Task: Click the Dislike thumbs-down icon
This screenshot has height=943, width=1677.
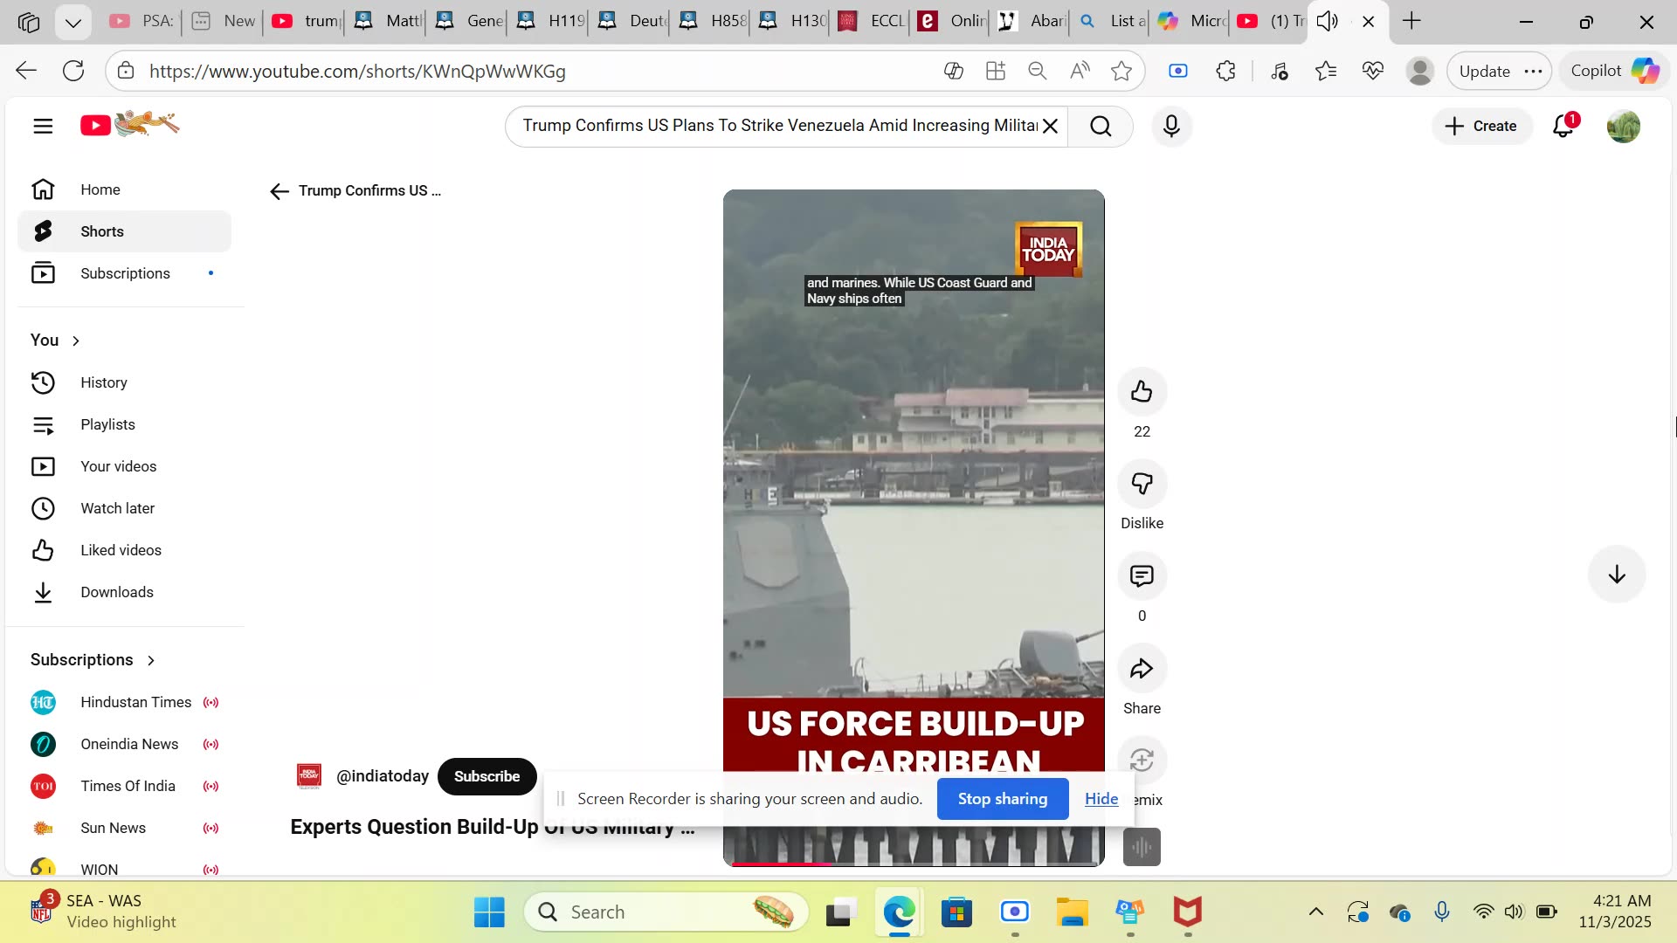Action: tap(1142, 484)
